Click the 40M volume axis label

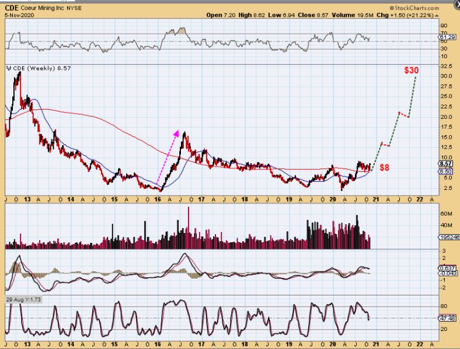point(446,225)
